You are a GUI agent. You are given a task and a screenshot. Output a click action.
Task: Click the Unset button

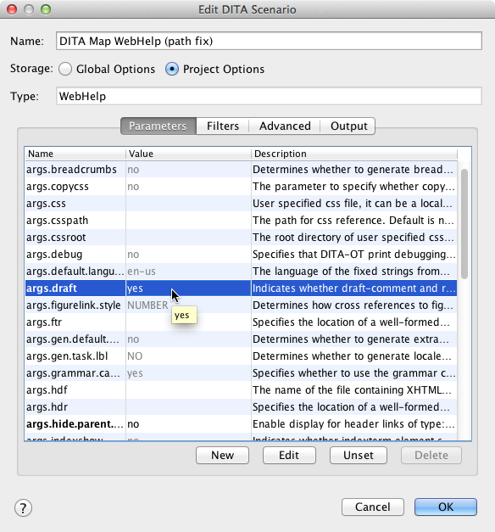[x=359, y=455]
